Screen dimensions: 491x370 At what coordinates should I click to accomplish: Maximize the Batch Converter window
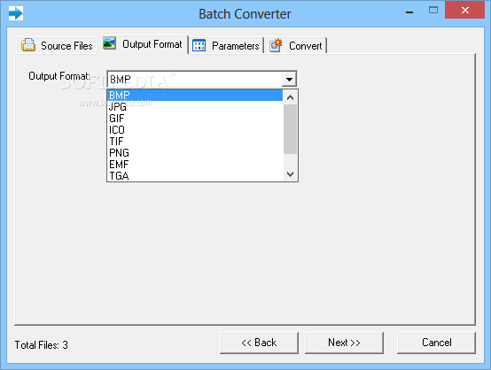(x=433, y=10)
